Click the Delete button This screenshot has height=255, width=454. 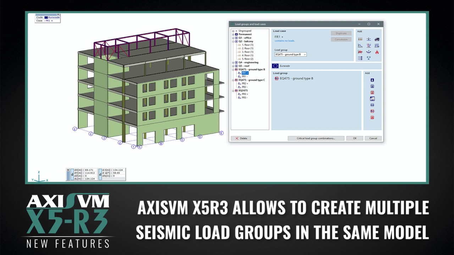pyautogui.click(x=241, y=138)
